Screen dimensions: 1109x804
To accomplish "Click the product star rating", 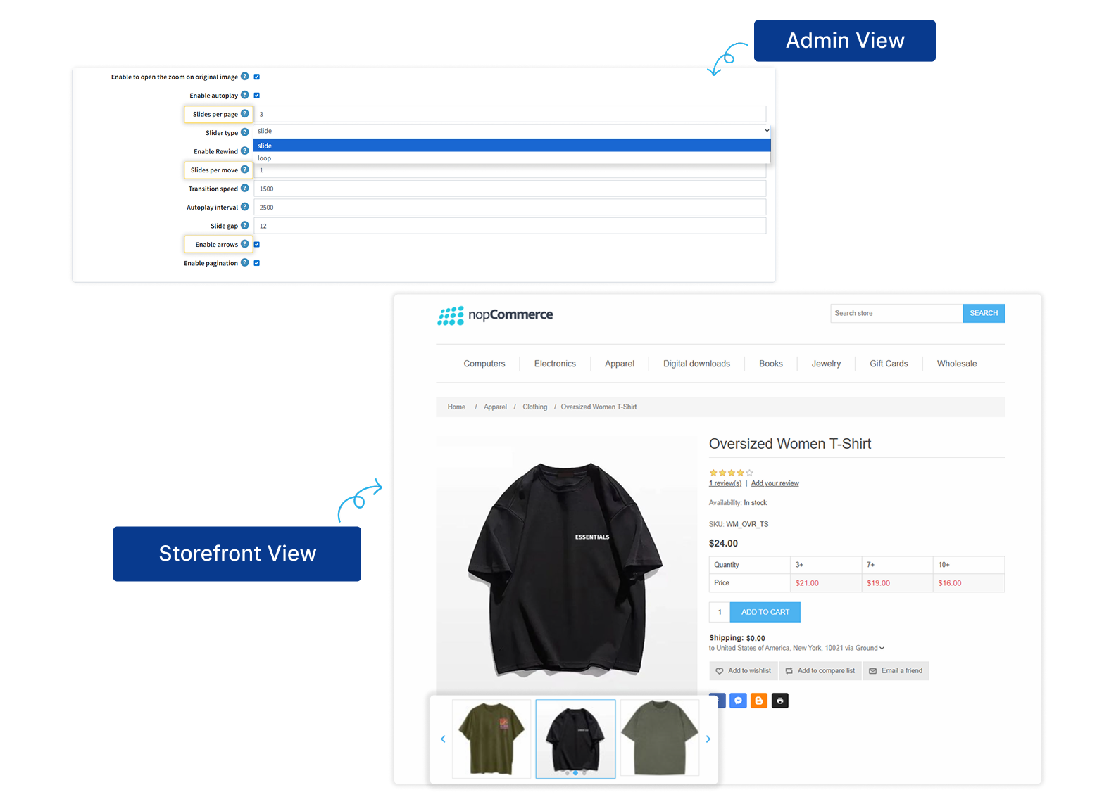I will point(731,473).
